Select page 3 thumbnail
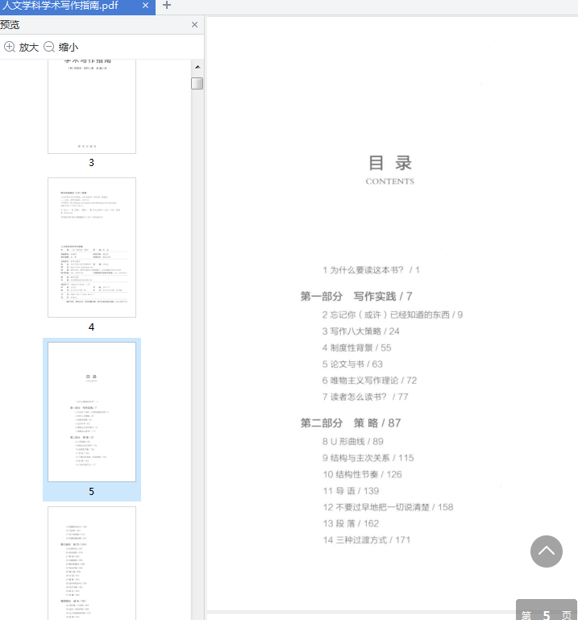 (x=92, y=106)
